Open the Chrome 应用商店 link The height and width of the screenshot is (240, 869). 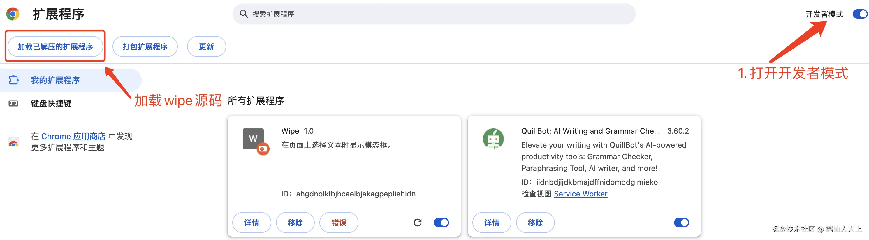click(x=73, y=137)
